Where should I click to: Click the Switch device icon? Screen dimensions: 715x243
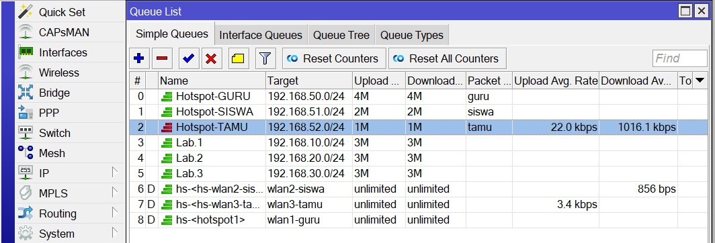26,133
